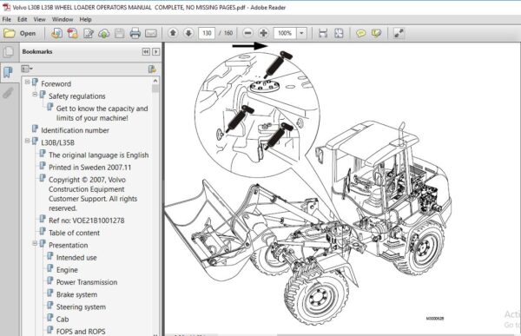Image resolution: width=521 pixels, height=336 pixels.
Task: Enter read mode with expand icon
Action: click(x=399, y=33)
